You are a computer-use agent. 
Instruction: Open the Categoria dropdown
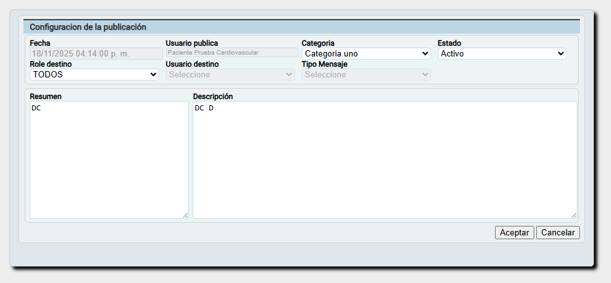tap(366, 54)
